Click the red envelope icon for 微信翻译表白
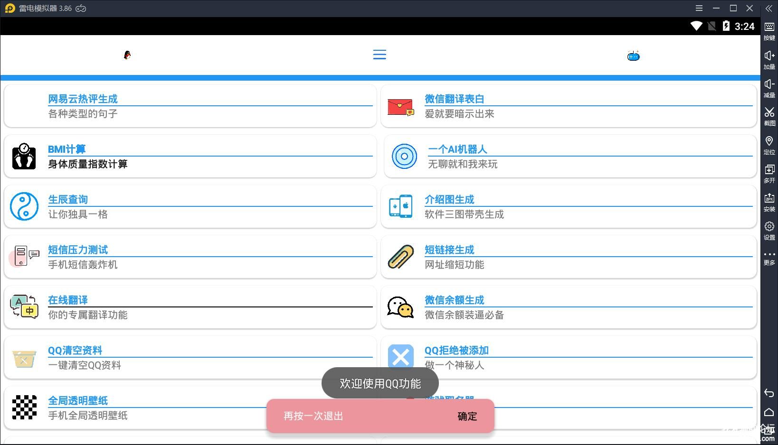The image size is (778, 445). (400, 107)
